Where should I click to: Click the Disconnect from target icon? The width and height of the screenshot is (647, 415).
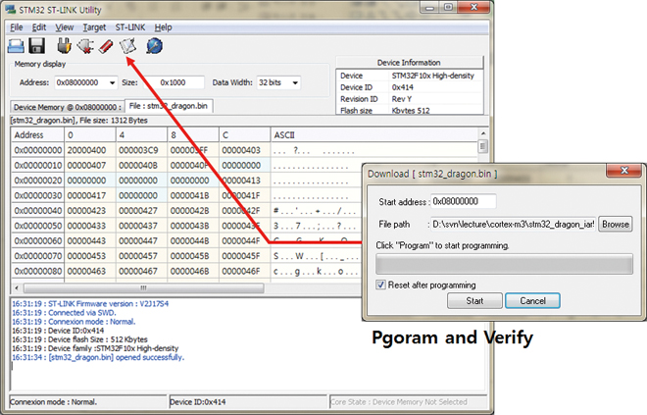85,46
